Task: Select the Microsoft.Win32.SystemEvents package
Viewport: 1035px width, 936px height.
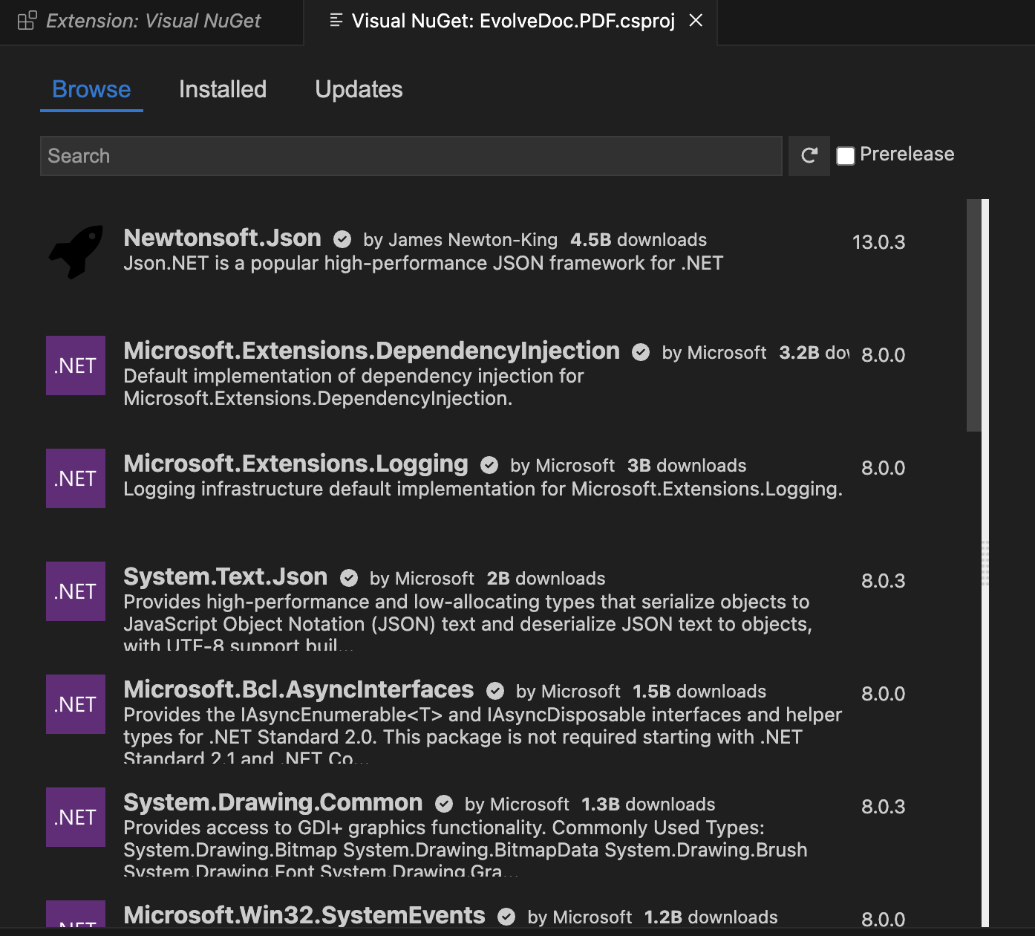Action: coord(304,915)
